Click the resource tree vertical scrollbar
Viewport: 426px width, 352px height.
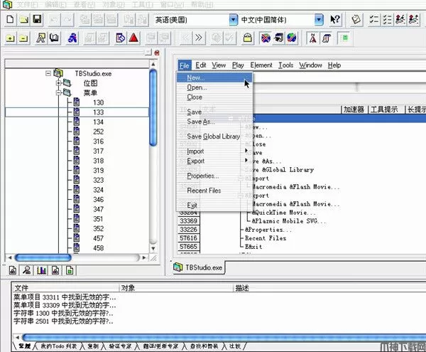[x=153, y=156]
